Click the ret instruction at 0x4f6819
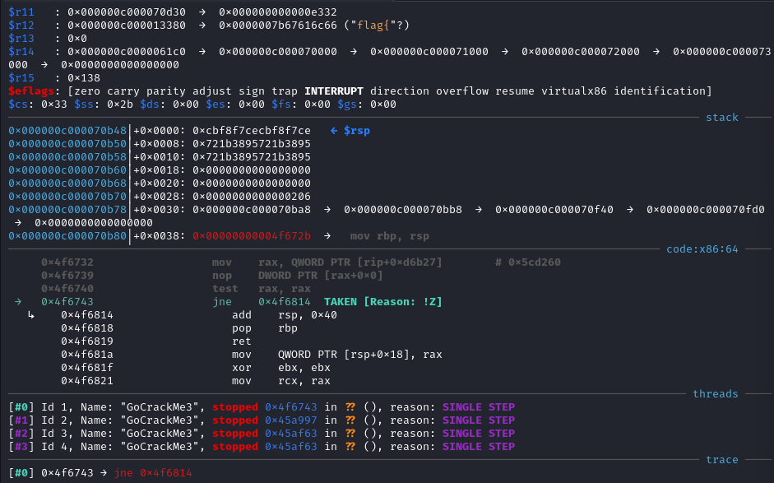 (241, 341)
